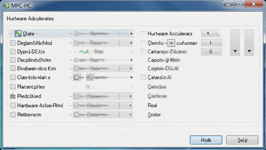
Task: Open the Clemfic dropdown arrow
Action: tap(171, 43)
